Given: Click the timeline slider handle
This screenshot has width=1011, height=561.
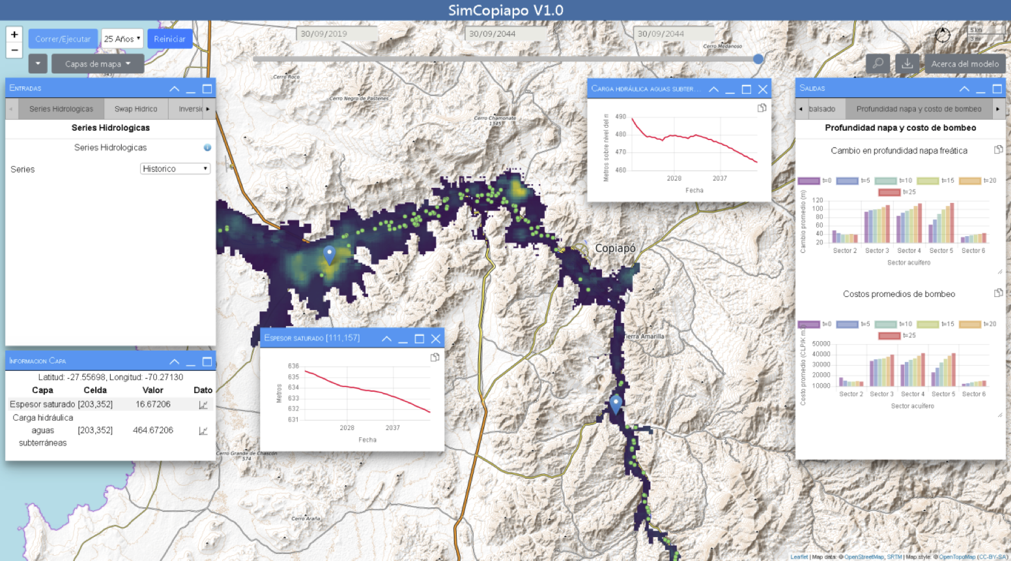Looking at the screenshot, I should tap(758, 59).
